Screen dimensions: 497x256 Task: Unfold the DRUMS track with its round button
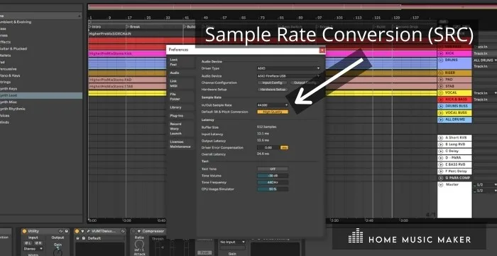[x=441, y=60]
